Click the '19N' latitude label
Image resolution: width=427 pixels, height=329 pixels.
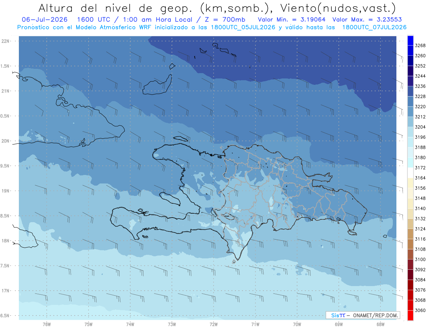[x=6, y=191]
